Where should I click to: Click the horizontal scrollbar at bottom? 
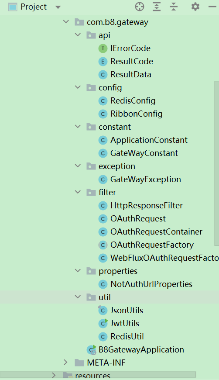(x=98, y=375)
